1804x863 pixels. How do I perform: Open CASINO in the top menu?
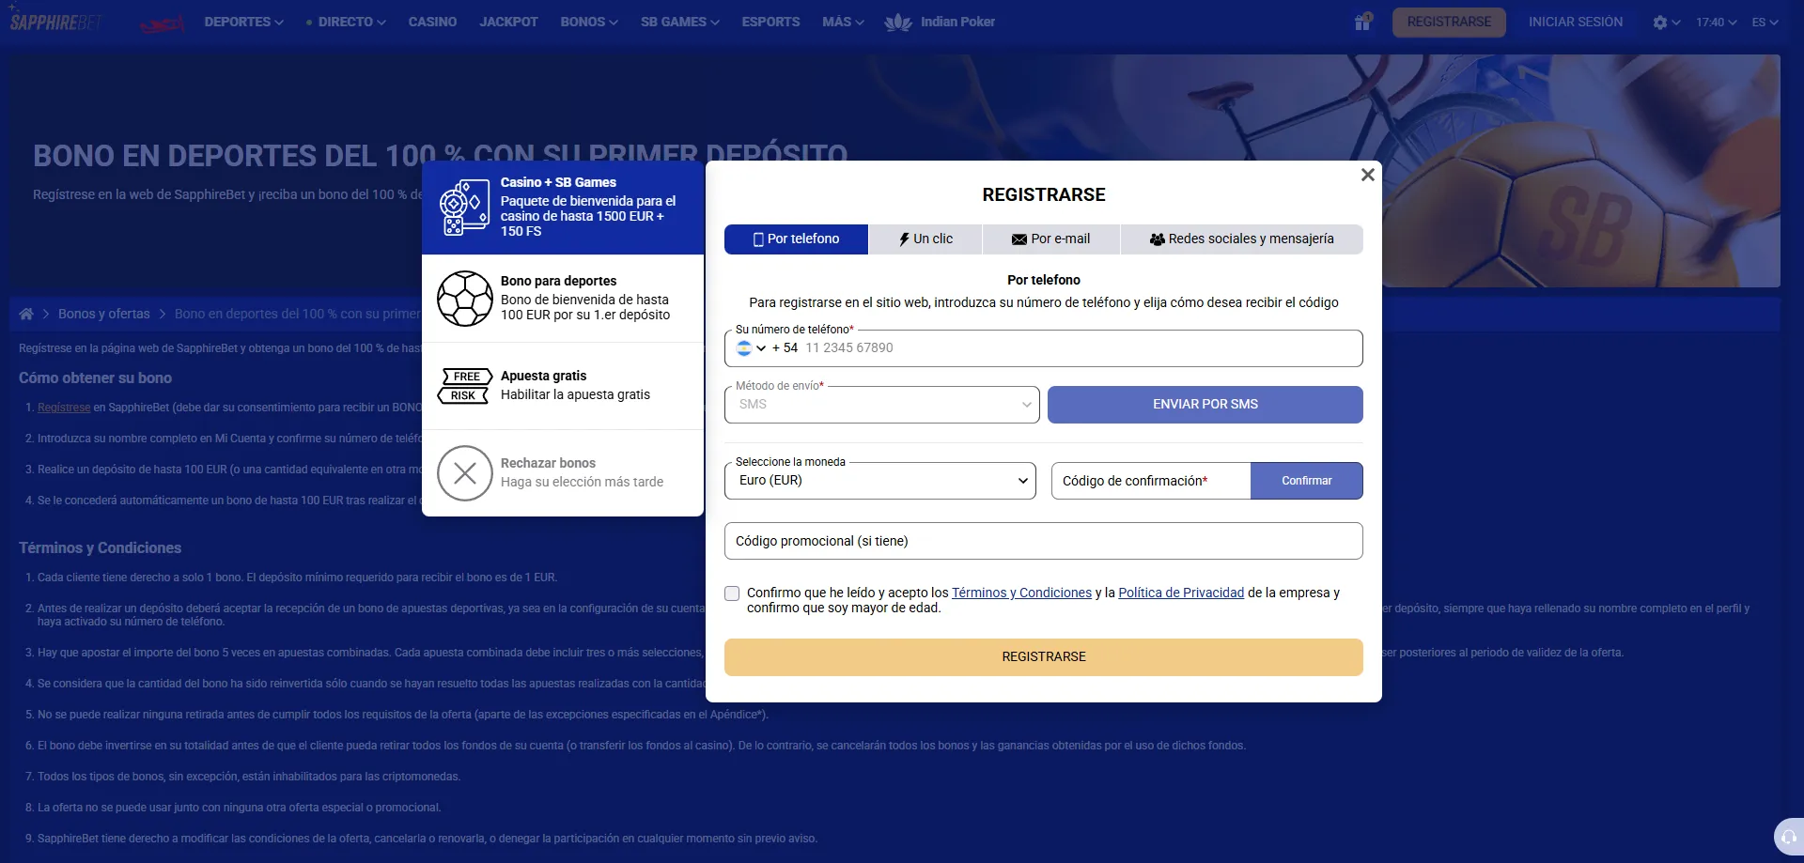pyautogui.click(x=432, y=22)
